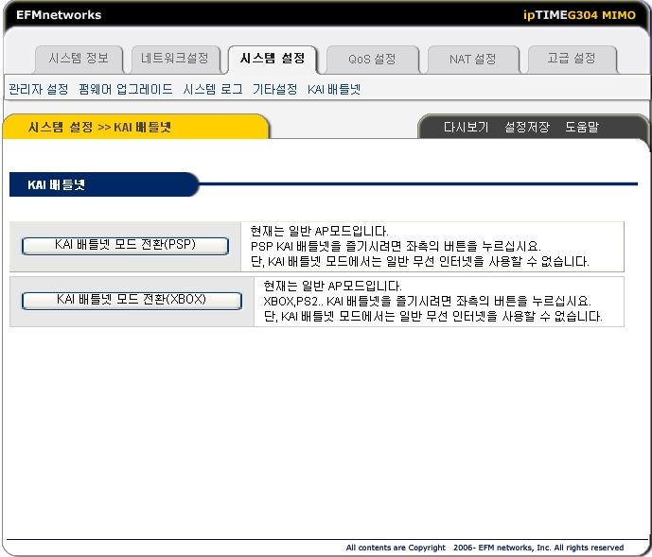Open the 시스템 정보 tab
Screen dimensions: 652x557
79,59
